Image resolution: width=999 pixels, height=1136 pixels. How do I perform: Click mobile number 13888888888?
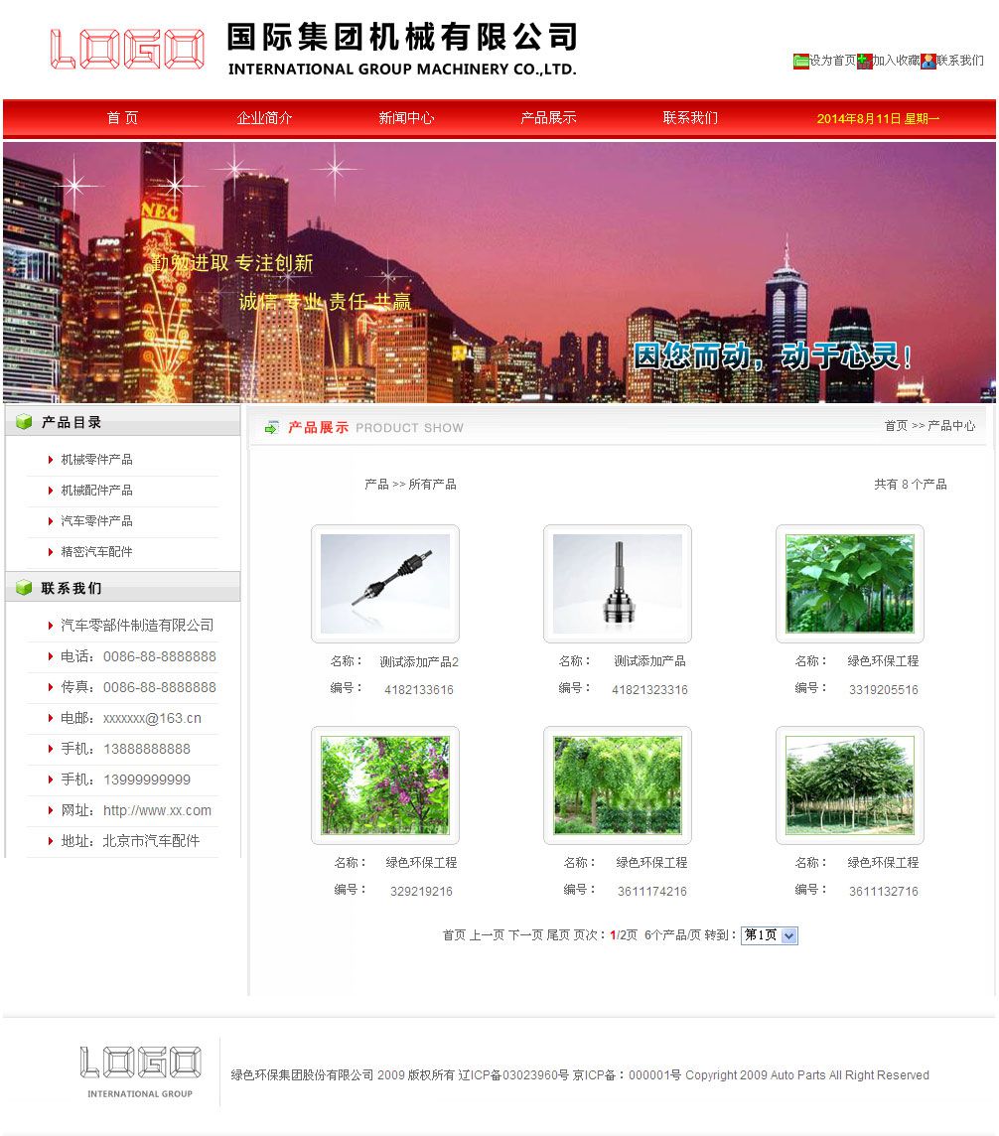click(x=147, y=749)
